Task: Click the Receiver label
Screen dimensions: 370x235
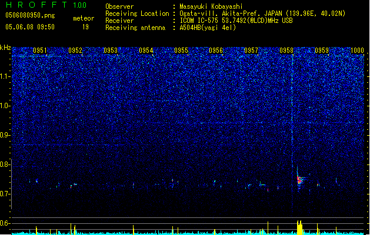Action: [x=119, y=21]
